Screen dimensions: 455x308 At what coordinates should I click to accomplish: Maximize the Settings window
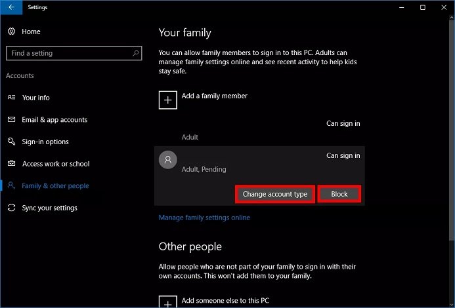pos(423,7)
